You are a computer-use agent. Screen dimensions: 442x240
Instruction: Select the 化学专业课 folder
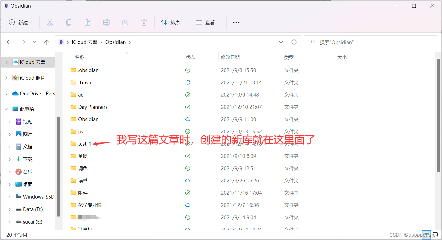coord(90,205)
